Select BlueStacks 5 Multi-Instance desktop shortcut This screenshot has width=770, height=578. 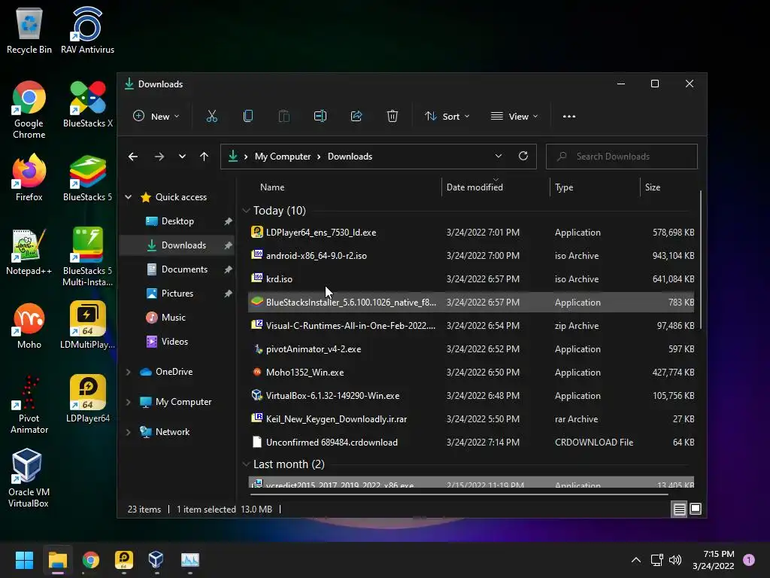coord(88,257)
